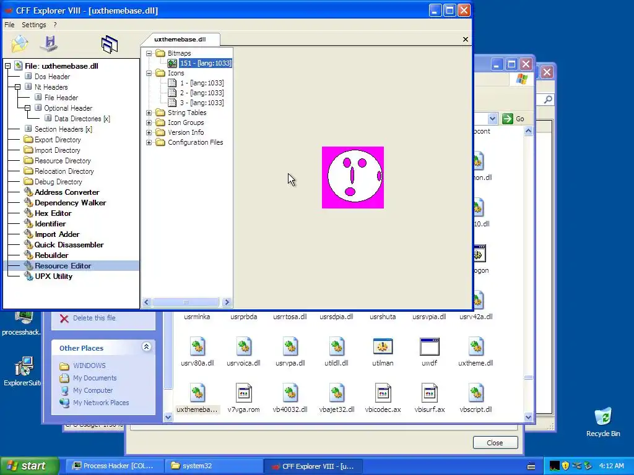Select the Dos Header node
This screenshot has width=634, height=475.
(52, 77)
